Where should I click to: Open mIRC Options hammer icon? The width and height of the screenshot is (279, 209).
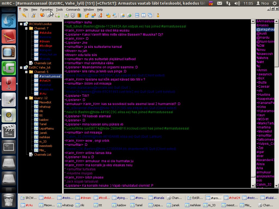coord(33,16)
